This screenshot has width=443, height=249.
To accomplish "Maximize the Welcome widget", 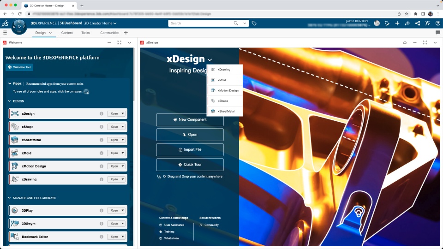I will (x=119, y=42).
